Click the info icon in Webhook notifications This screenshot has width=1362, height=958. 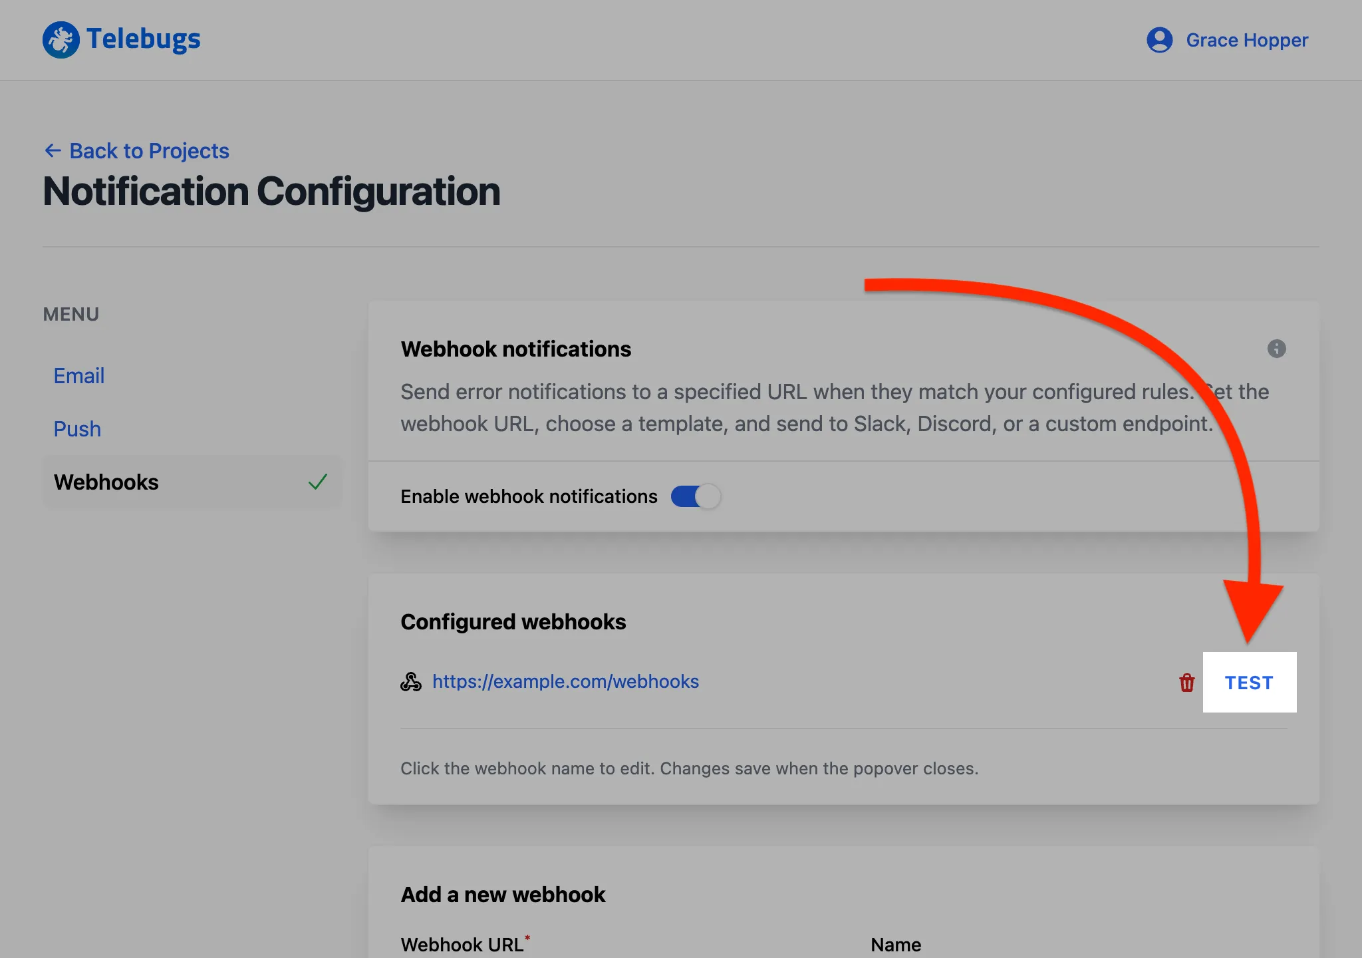tap(1276, 349)
